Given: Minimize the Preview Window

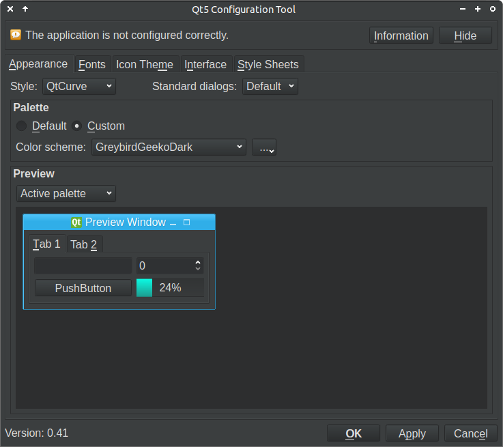Looking at the screenshot, I should (173, 223).
